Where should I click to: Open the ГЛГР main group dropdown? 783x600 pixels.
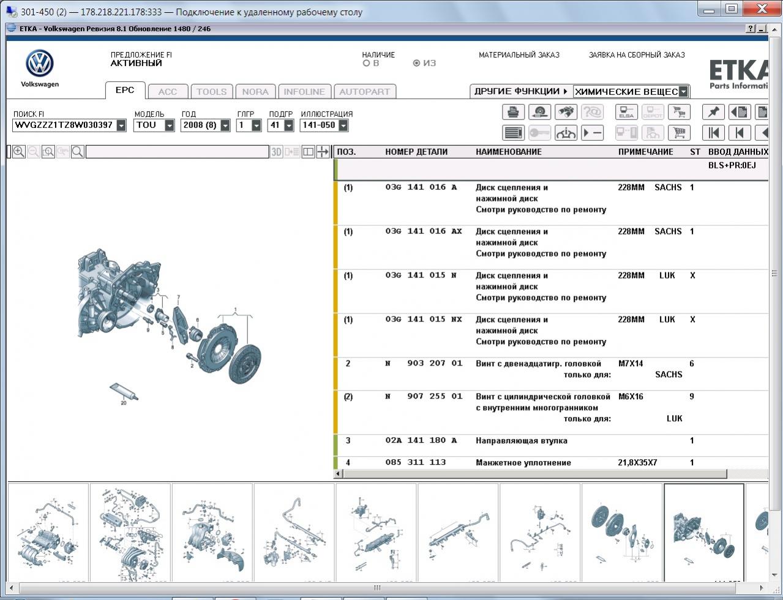pos(257,126)
